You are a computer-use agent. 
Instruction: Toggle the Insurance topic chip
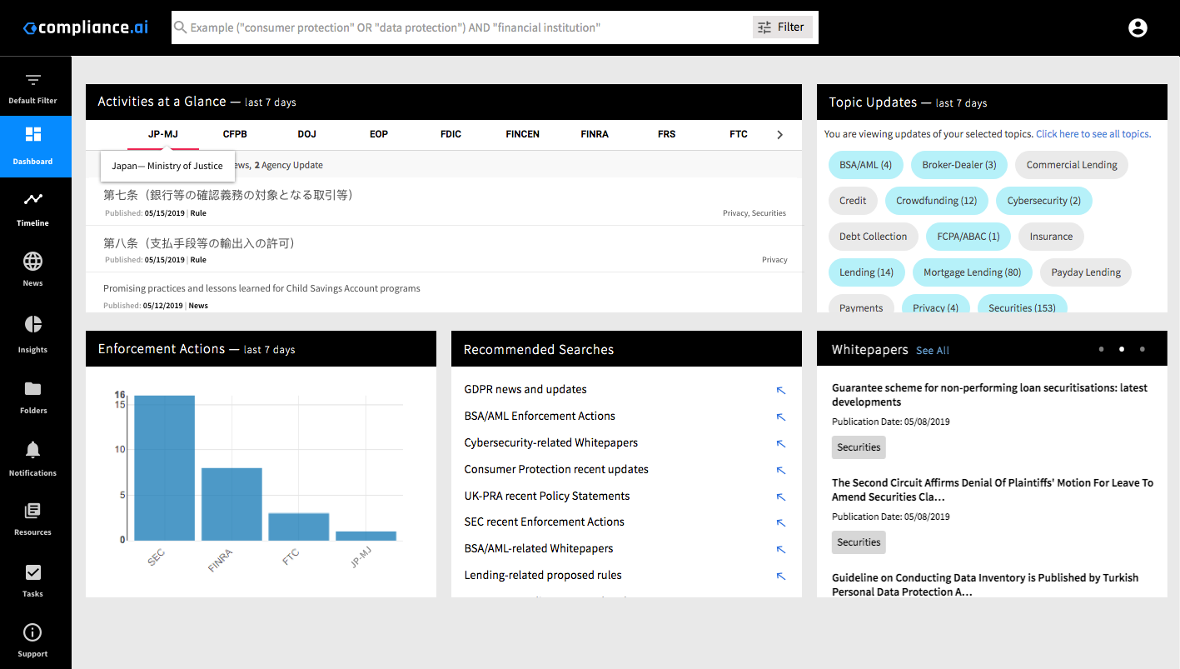click(1051, 237)
